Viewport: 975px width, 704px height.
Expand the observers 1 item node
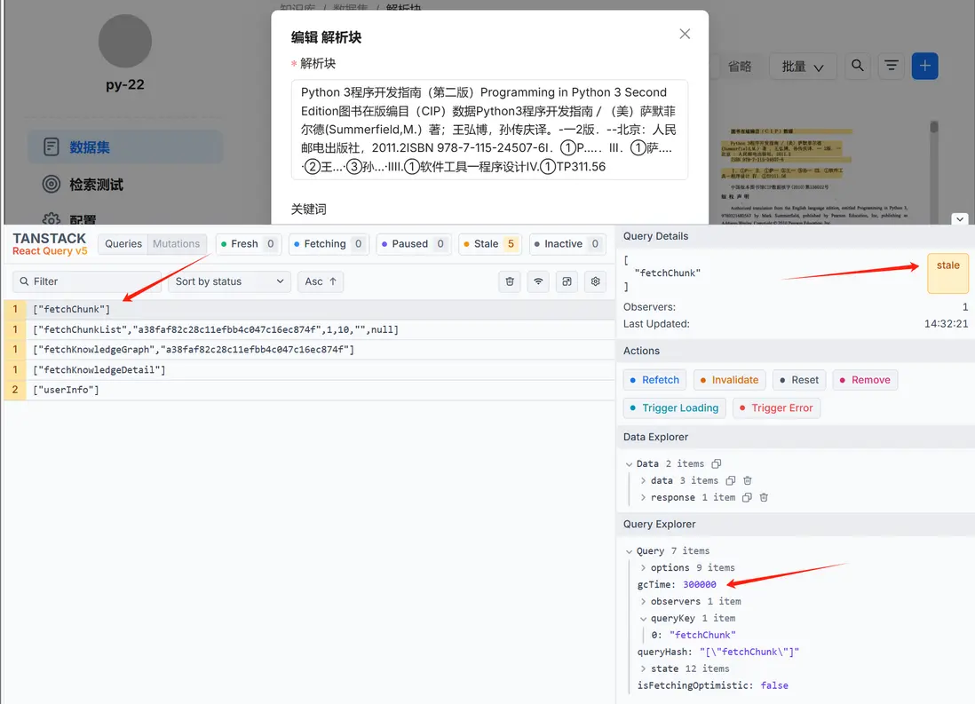643,601
